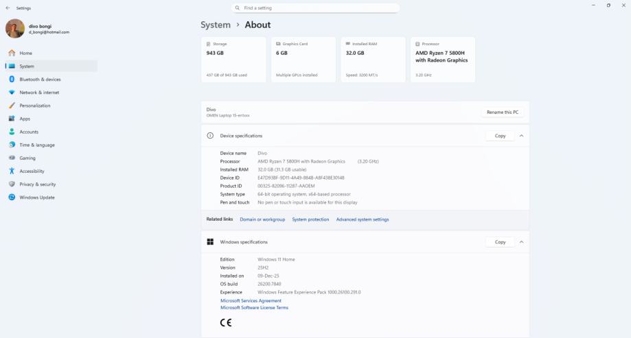
Task: Click the Storage 943 GB card
Action: tap(233, 60)
